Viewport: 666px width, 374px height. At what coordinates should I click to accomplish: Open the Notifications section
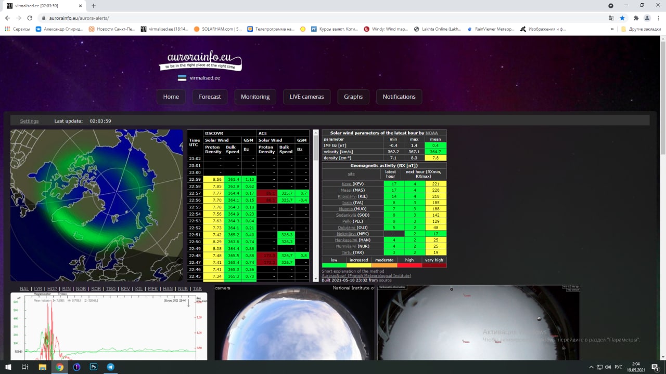399,97
